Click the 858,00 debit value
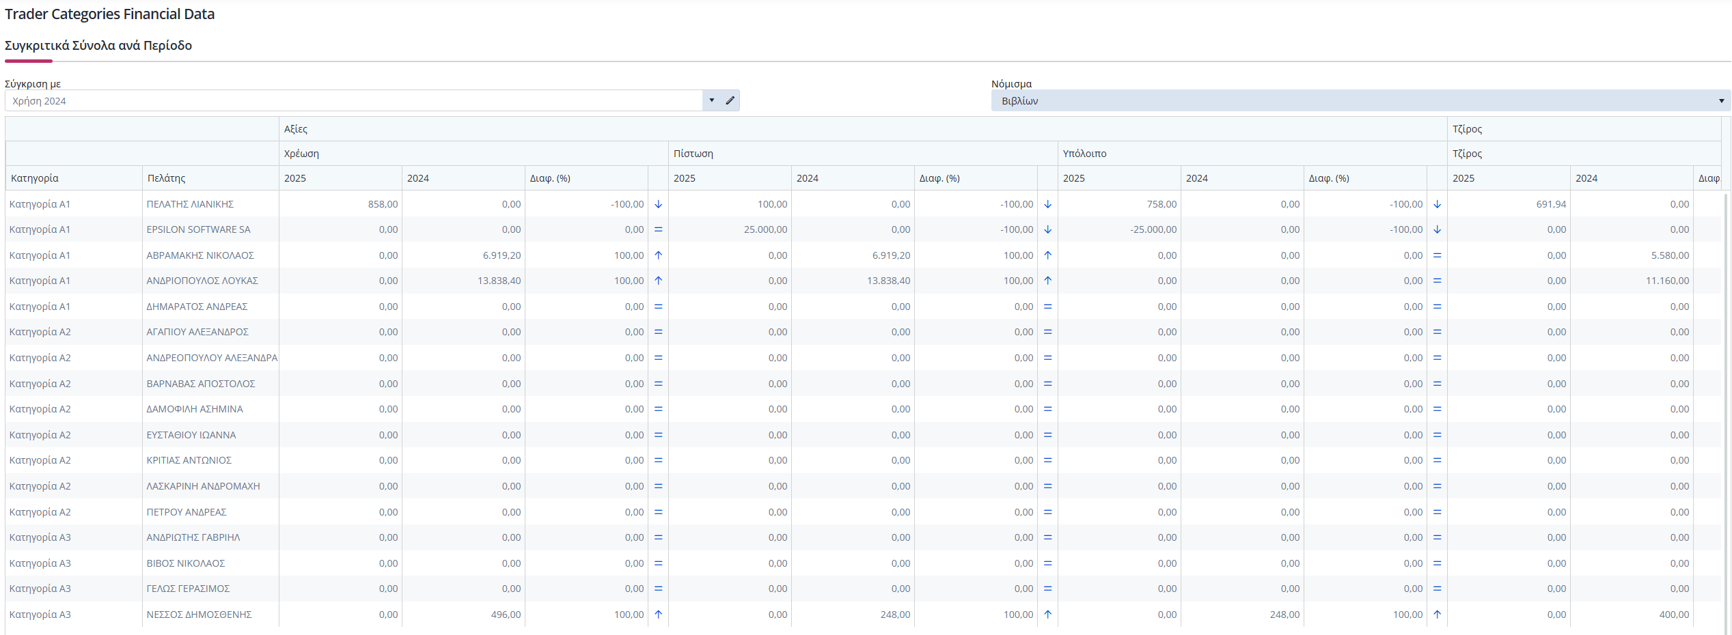 pyautogui.click(x=383, y=204)
